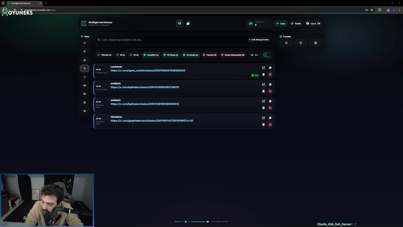Click the 'Toplam Link' counter
The image size is (403, 227).
[x=259, y=23]
